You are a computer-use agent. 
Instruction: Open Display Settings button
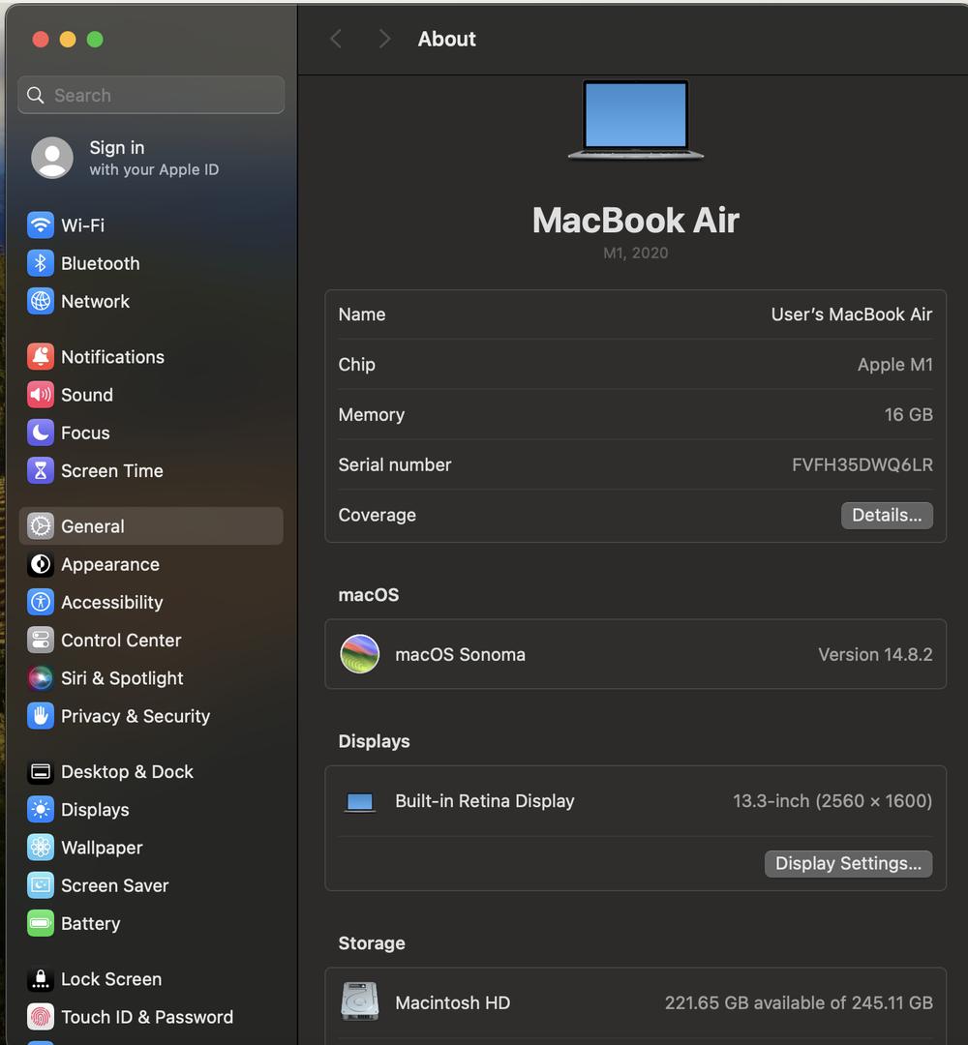tap(848, 863)
